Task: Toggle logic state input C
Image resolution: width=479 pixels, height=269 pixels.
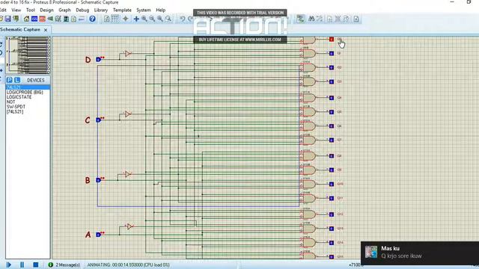Action: coord(98,120)
